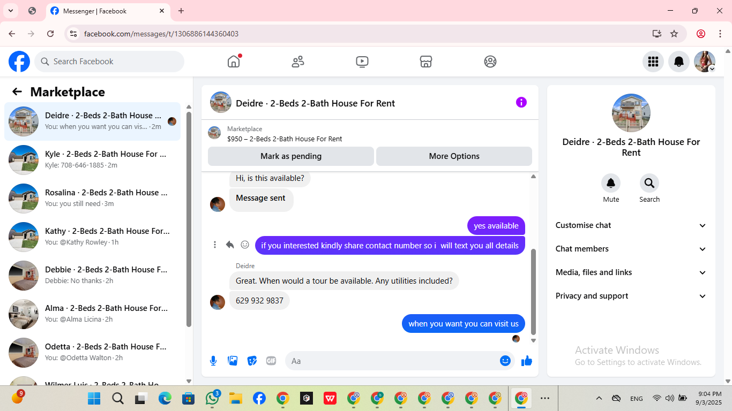This screenshot has height=411, width=732.
Task: Open the notifications bell icon
Action: [x=679, y=62]
